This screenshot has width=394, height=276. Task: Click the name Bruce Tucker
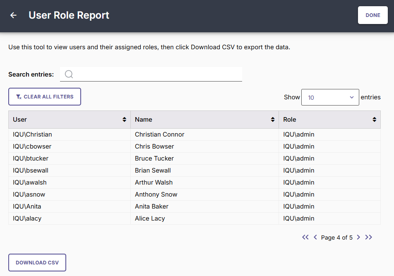154,158
